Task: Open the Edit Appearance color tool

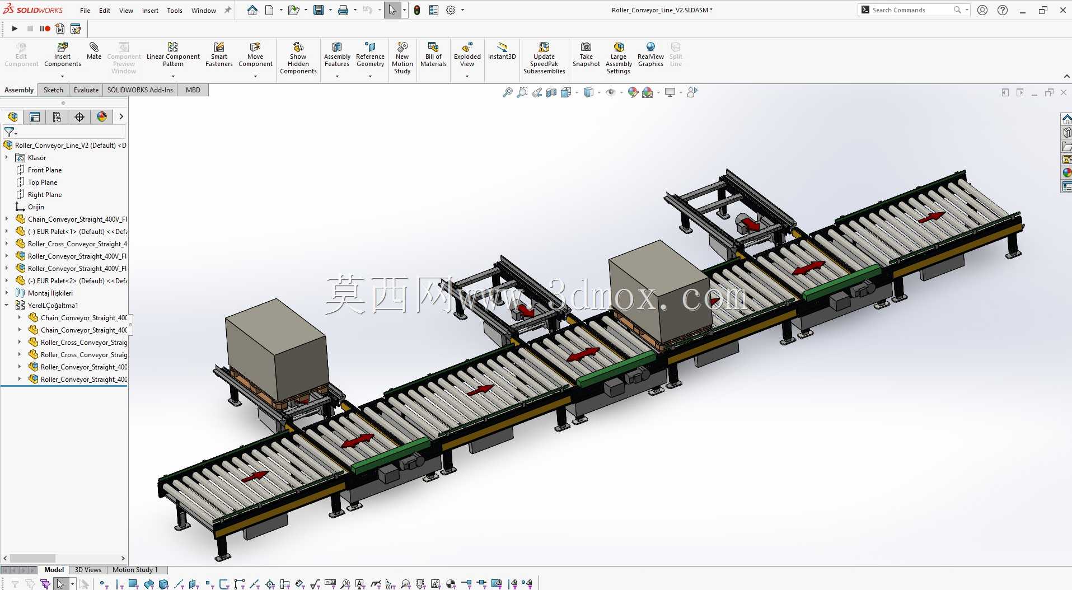Action: [633, 92]
